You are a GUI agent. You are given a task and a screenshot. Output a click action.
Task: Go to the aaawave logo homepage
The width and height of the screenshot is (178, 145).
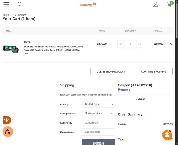point(88,4)
